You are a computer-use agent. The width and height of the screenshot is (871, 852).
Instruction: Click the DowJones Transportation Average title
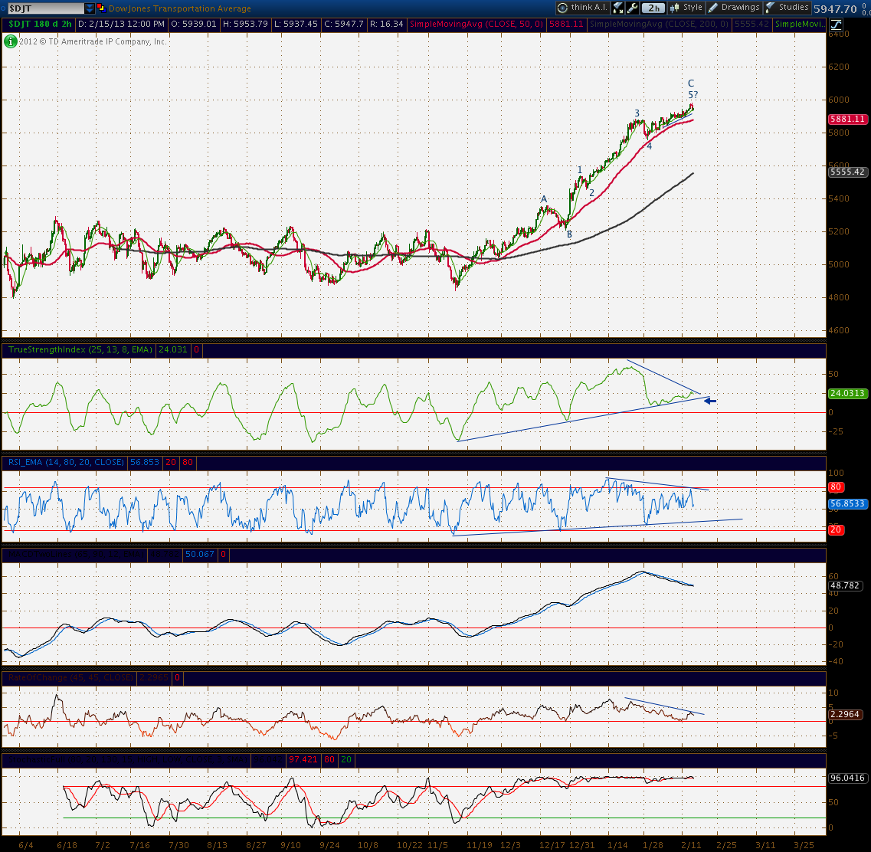coord(179,8)
